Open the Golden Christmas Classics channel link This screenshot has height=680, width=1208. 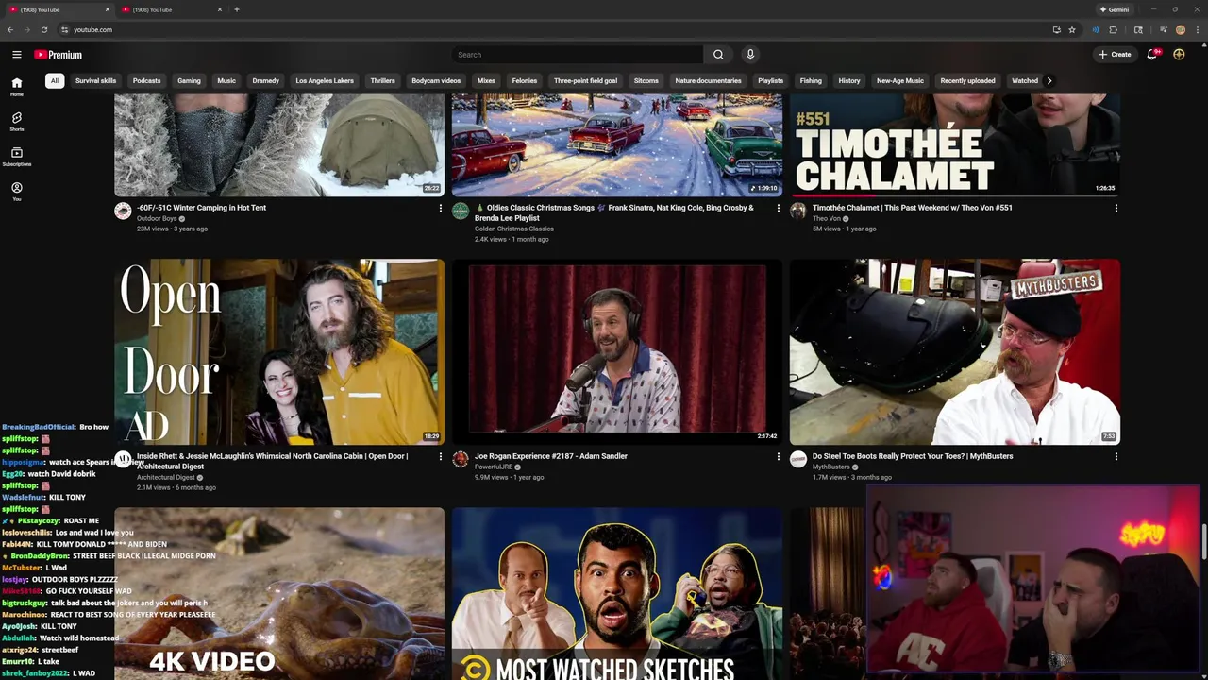click(x=514, y=229)
